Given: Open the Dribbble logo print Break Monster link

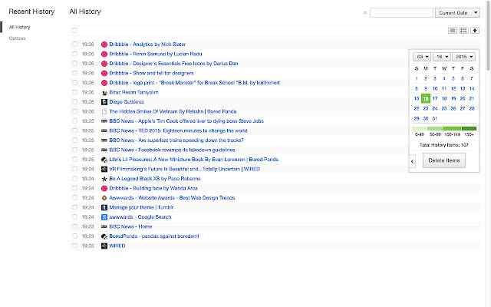Looking at the screenshot, I should (194, 83).
